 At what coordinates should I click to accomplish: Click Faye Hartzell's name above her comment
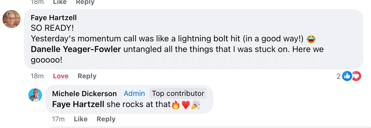coord(54,17)
